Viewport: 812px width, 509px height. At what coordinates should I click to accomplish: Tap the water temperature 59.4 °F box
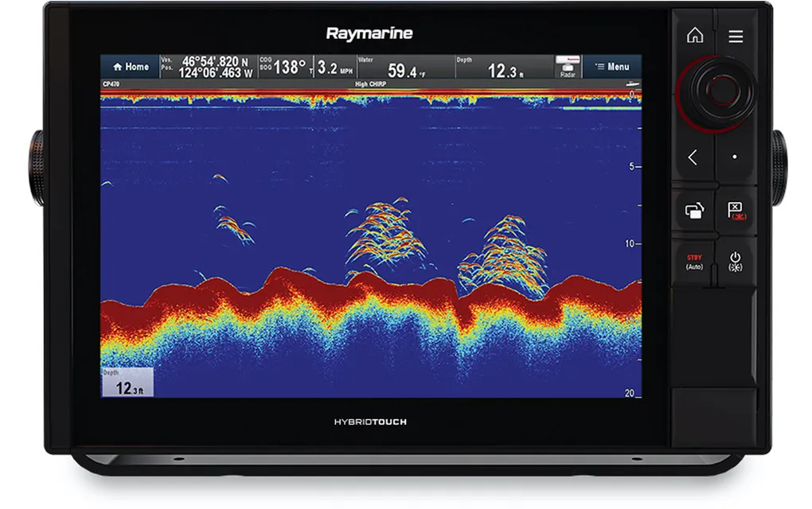(x=404, y=67)
